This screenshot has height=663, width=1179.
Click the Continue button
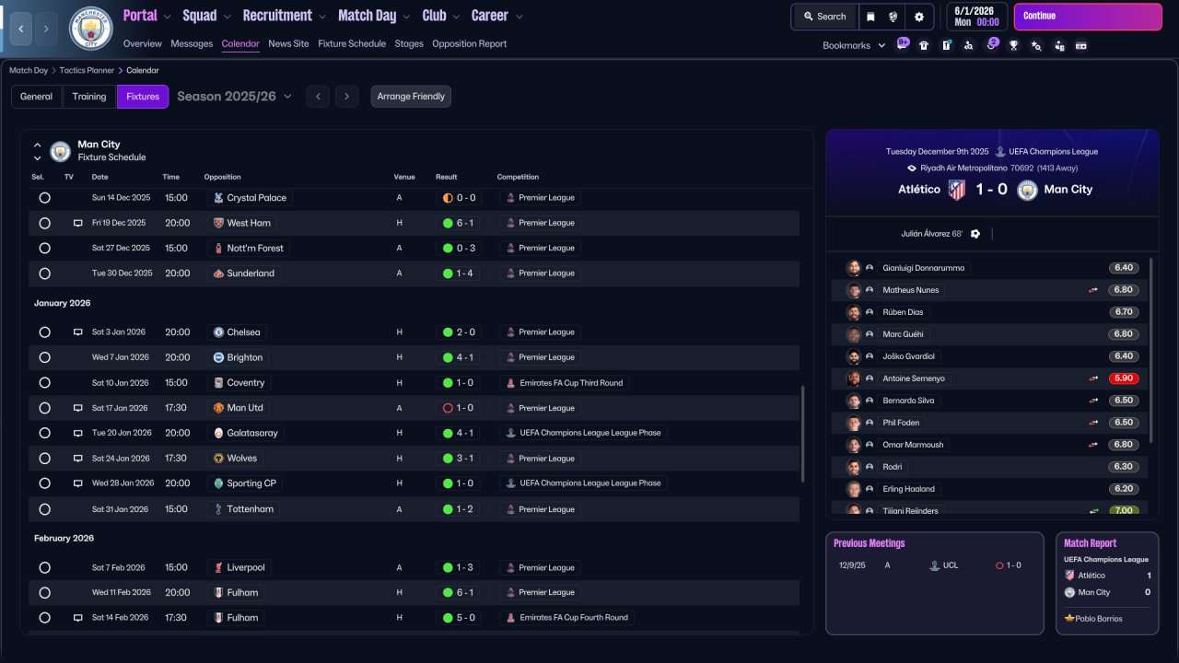pos(1088,17)
